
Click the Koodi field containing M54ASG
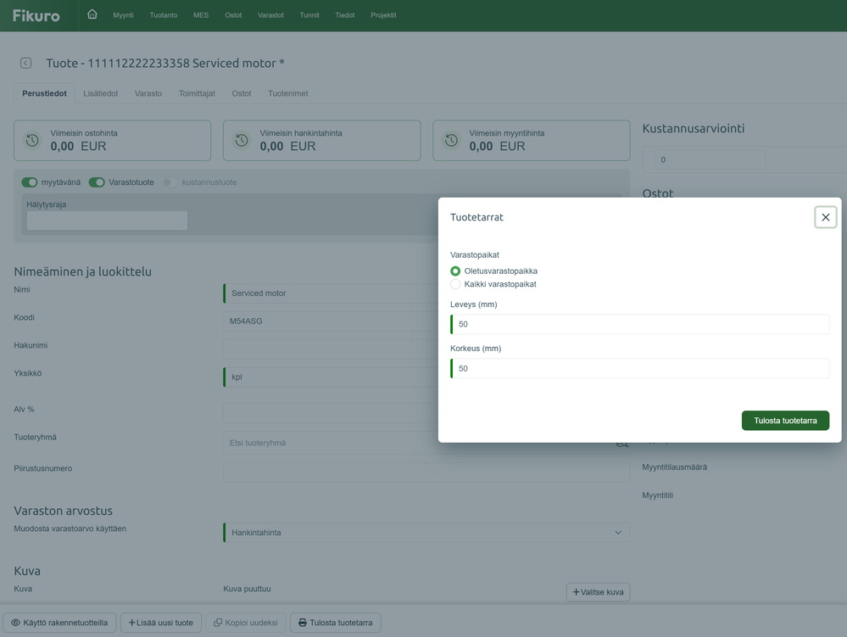(331, 321)
